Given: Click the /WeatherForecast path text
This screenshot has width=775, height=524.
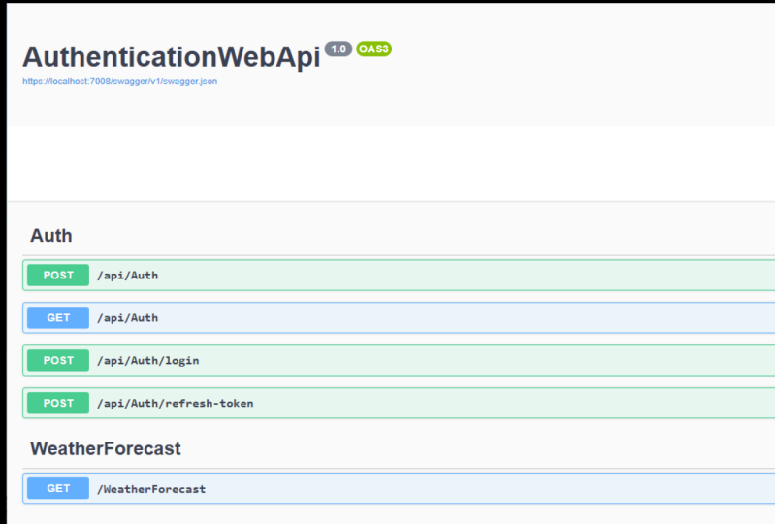Looking at the screenshot, I should point(151,489).
